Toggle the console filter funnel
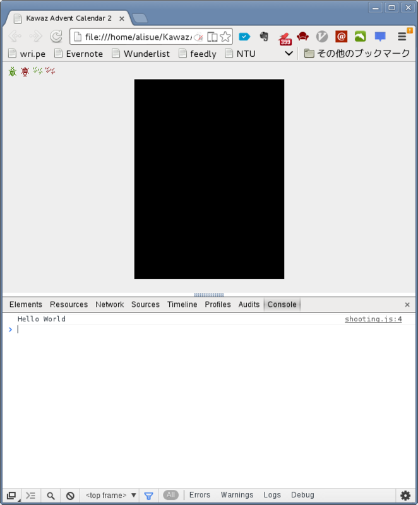The width and height of the screenshot is (418, 505). 148,496
